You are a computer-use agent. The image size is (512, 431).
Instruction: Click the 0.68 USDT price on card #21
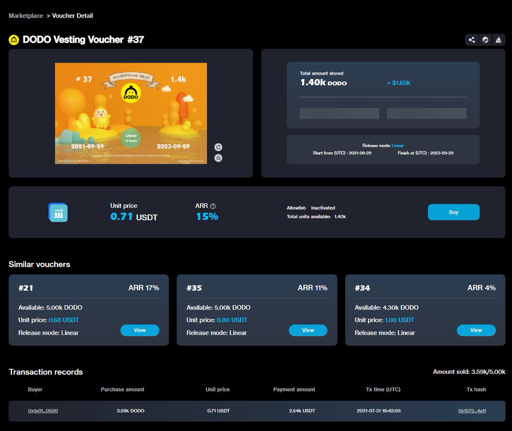coord(64,320)
